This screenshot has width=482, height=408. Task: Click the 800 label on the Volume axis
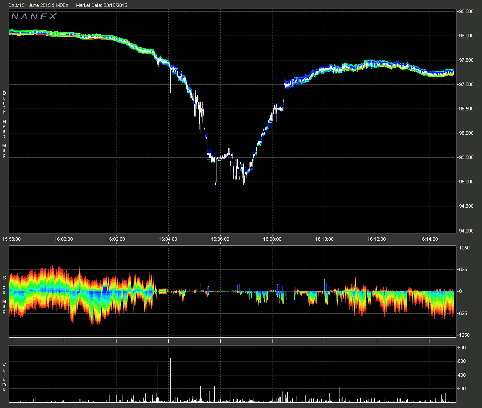point(462,348)
